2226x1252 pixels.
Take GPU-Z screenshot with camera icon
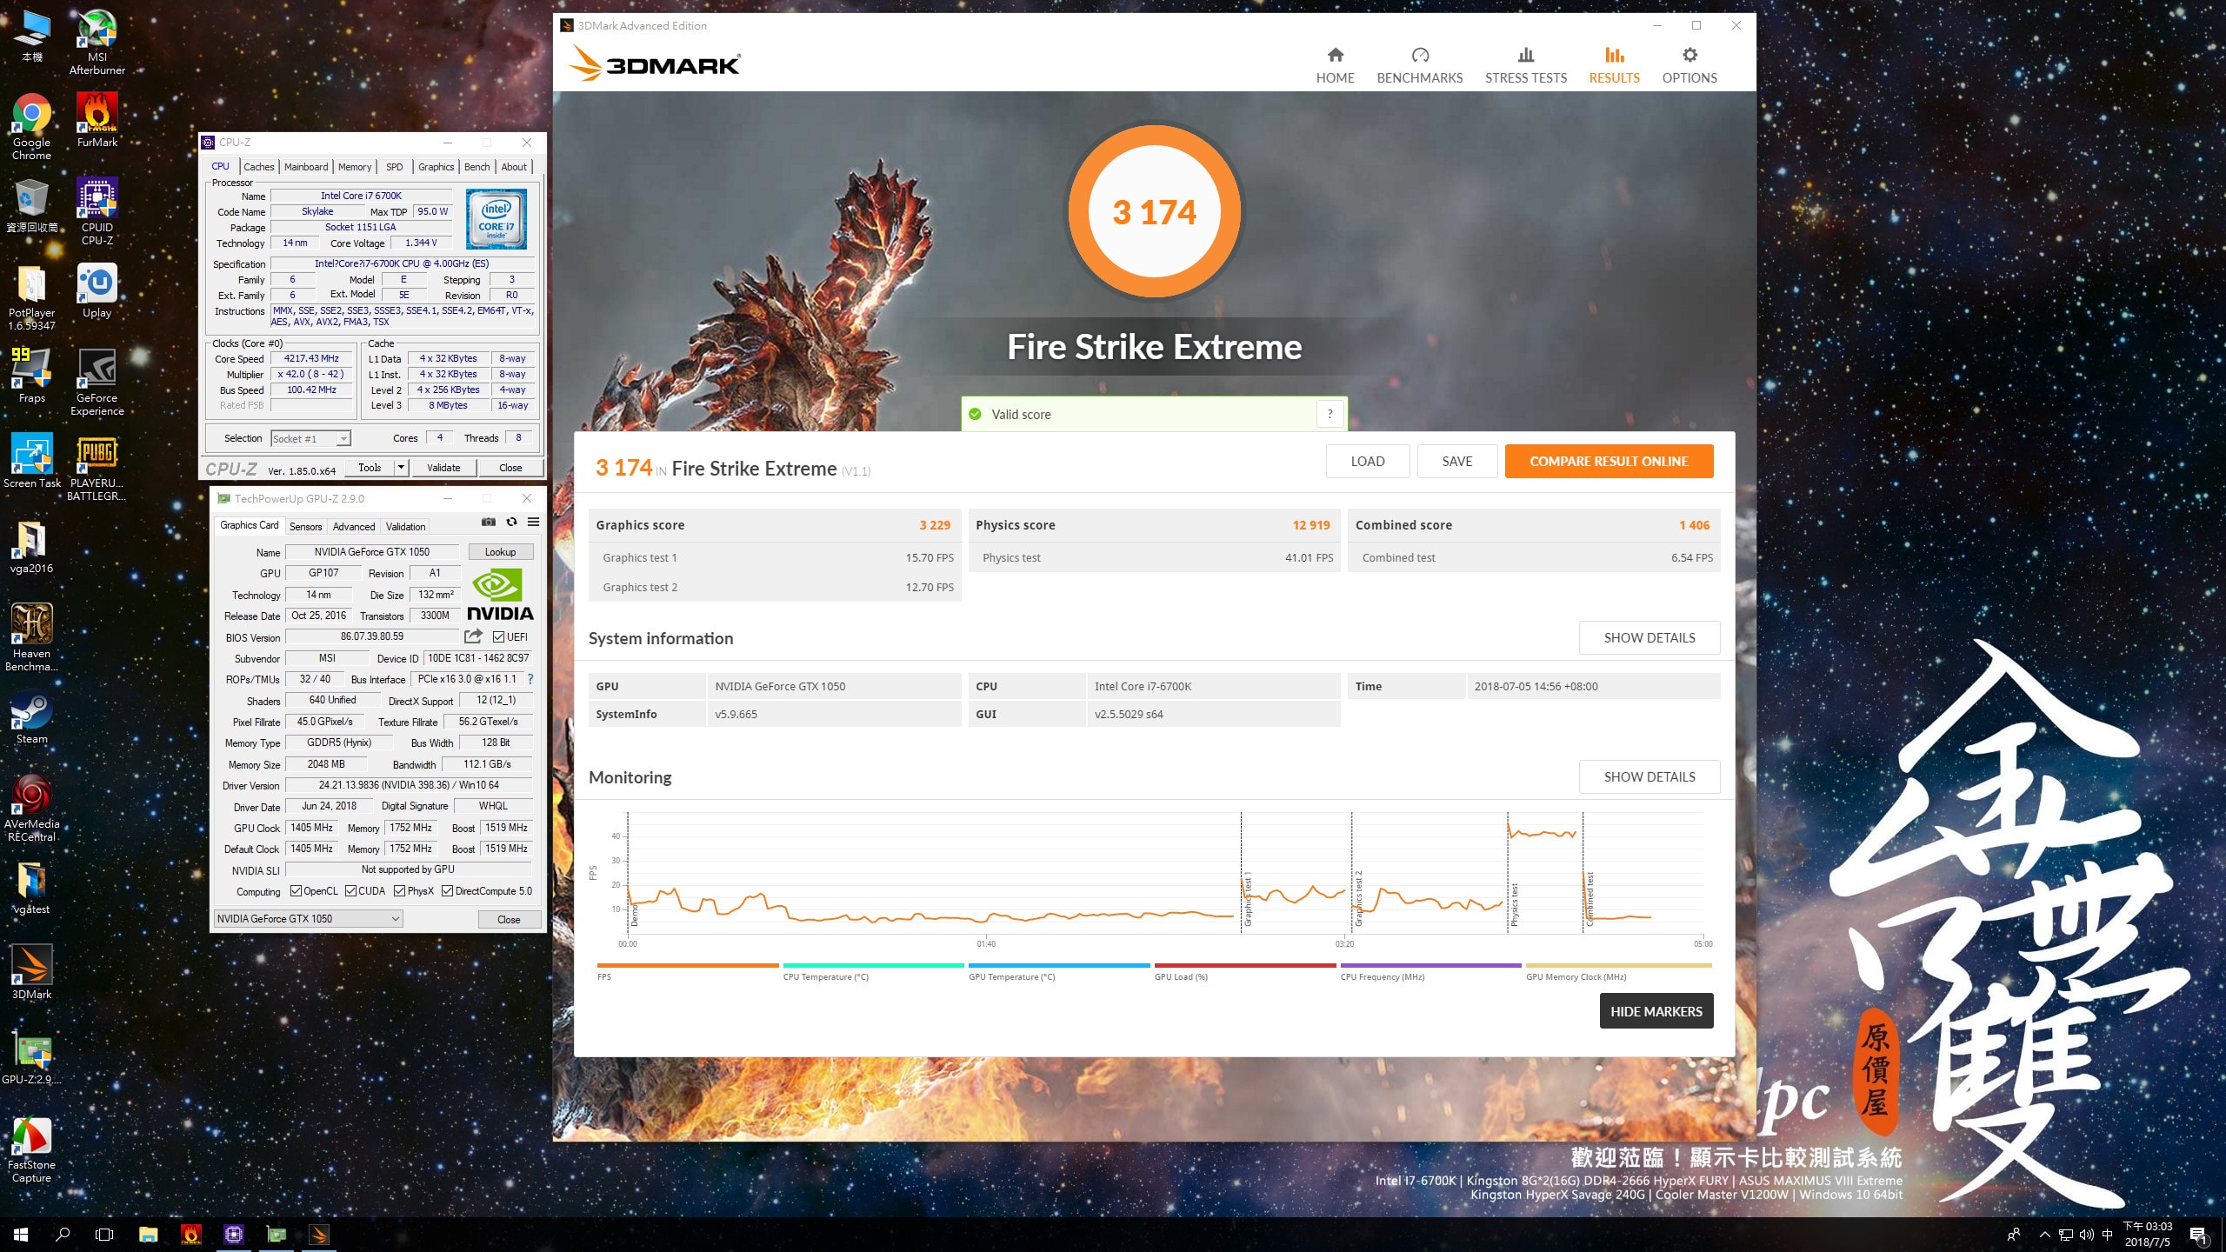click(489, 522)
